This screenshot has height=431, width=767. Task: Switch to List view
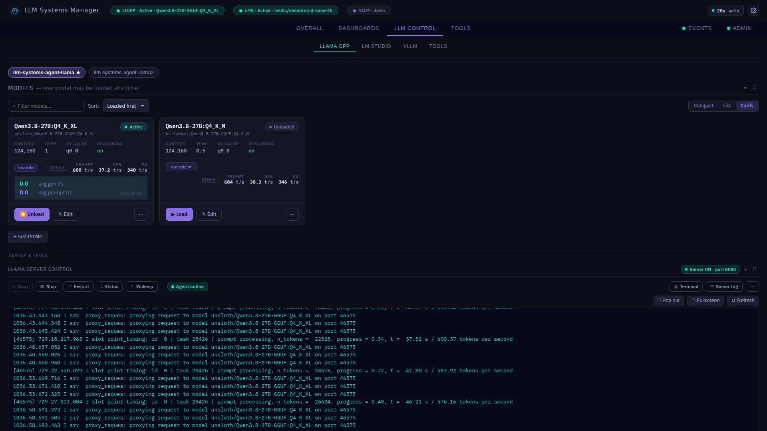pos(727,106)
